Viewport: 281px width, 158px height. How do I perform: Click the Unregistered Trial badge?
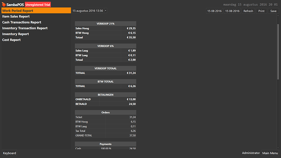click(x=38, y=4)
